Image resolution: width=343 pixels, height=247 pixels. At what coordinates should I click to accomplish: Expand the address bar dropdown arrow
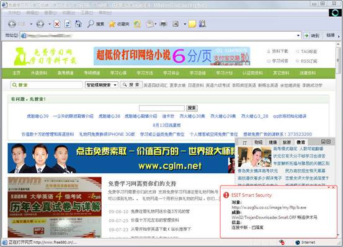coord(298,35)
